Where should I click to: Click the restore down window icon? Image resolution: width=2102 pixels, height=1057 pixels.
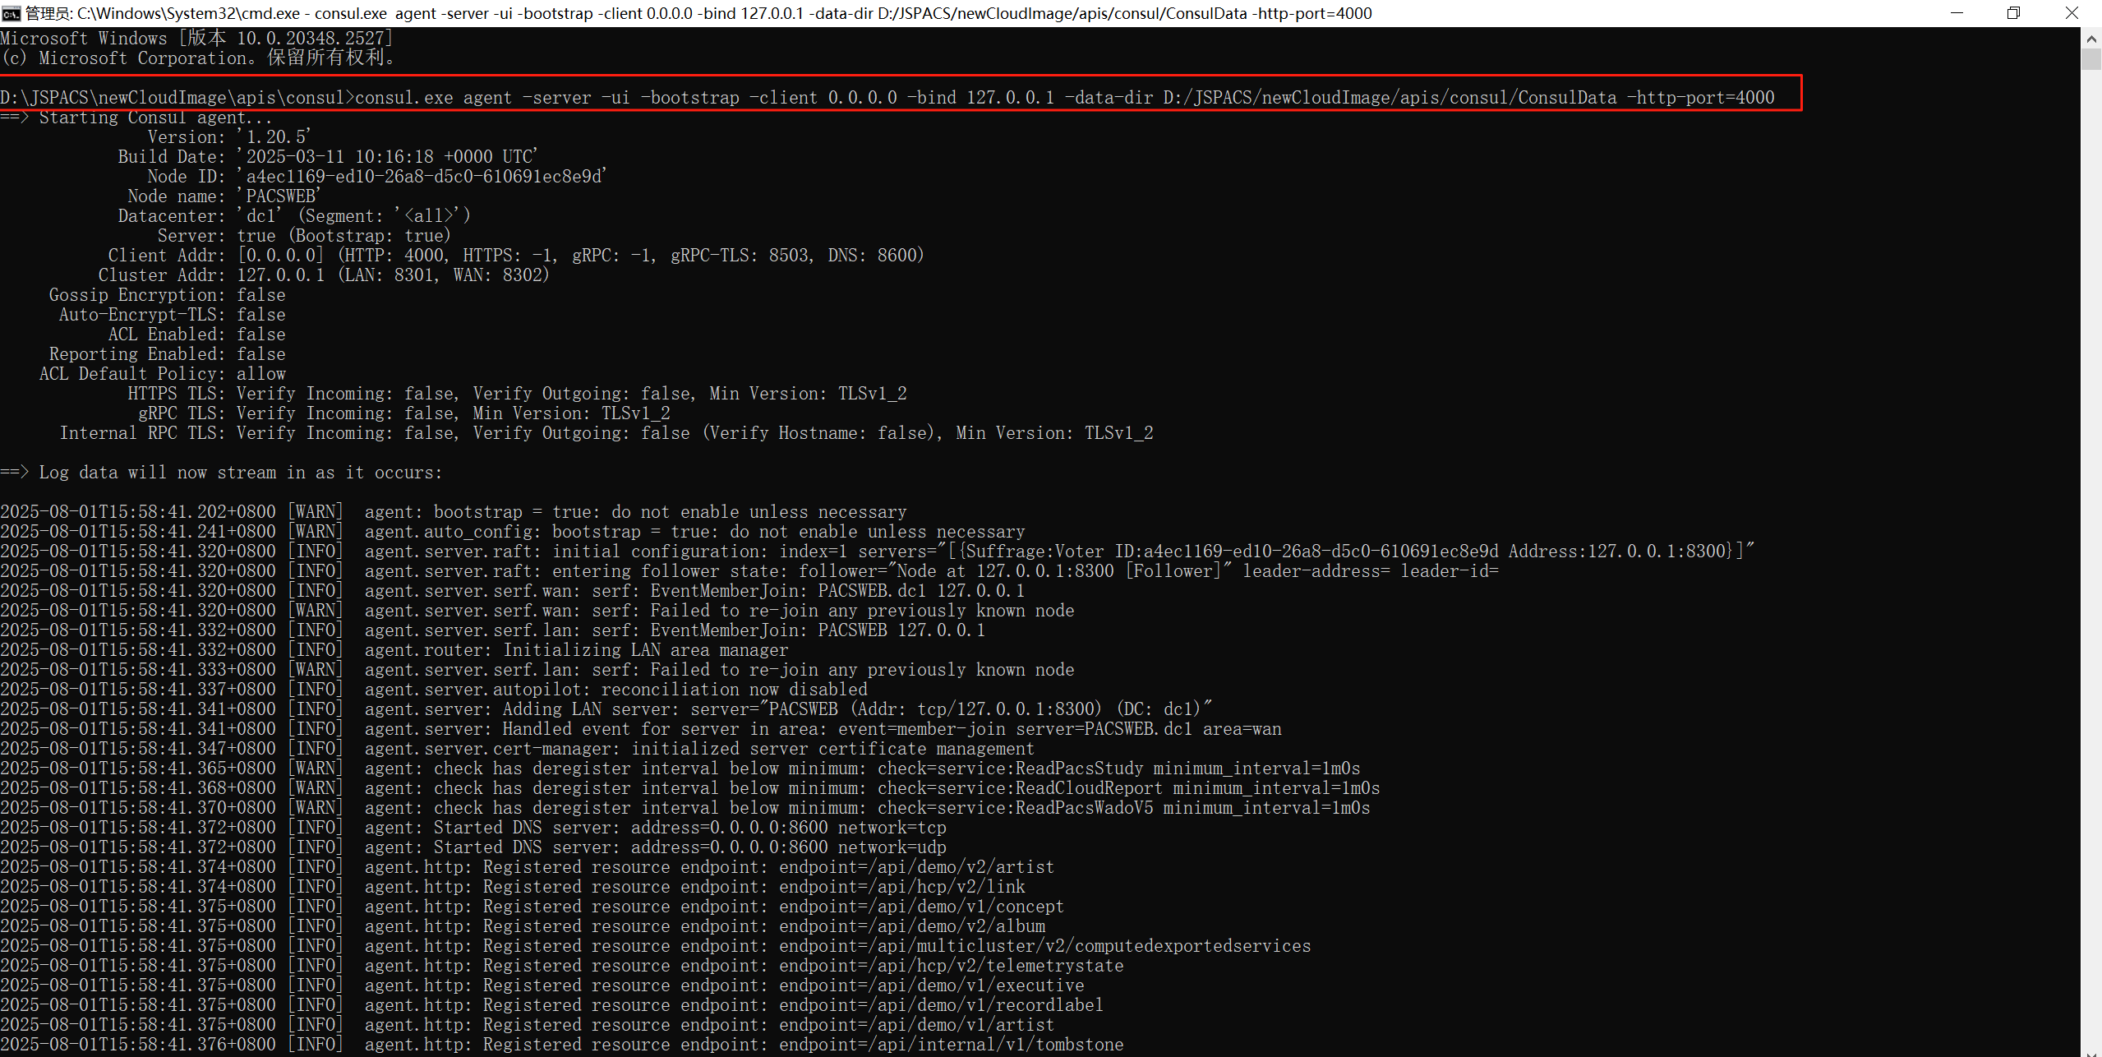click(2013, 13)
